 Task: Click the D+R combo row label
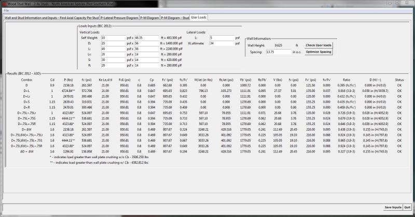(26, 107)
